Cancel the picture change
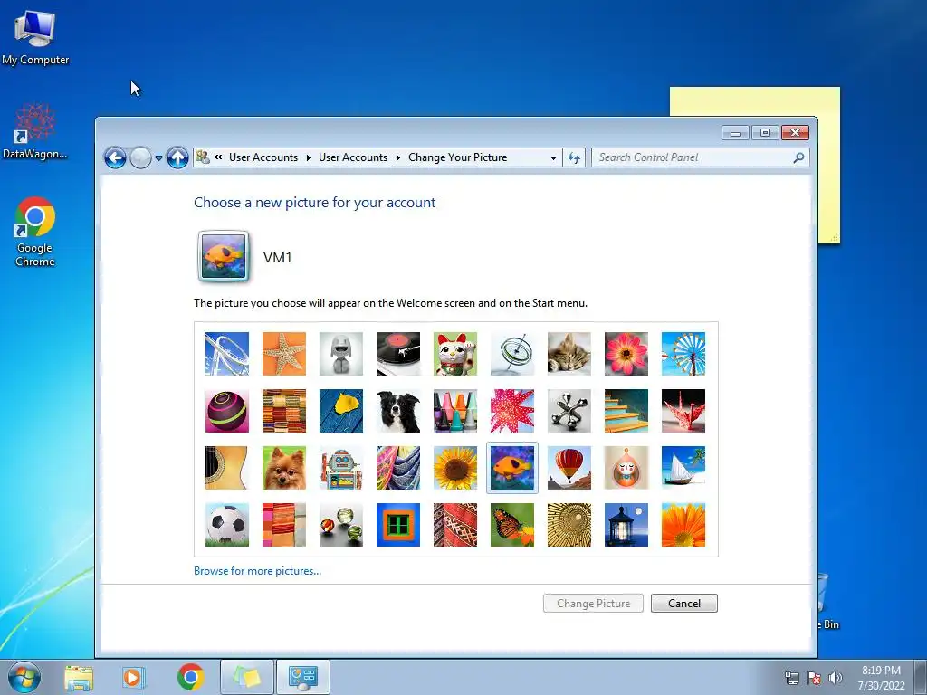Image resolution: width=927 pixels, height=695 pixels. (x=684, y=604)
